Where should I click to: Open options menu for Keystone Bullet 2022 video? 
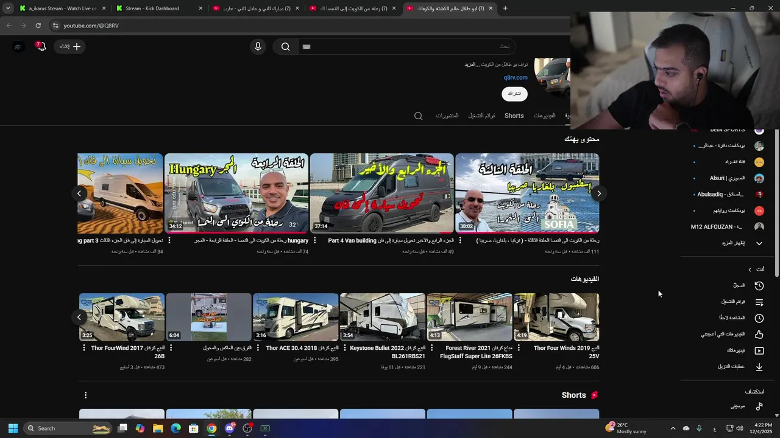345,348
